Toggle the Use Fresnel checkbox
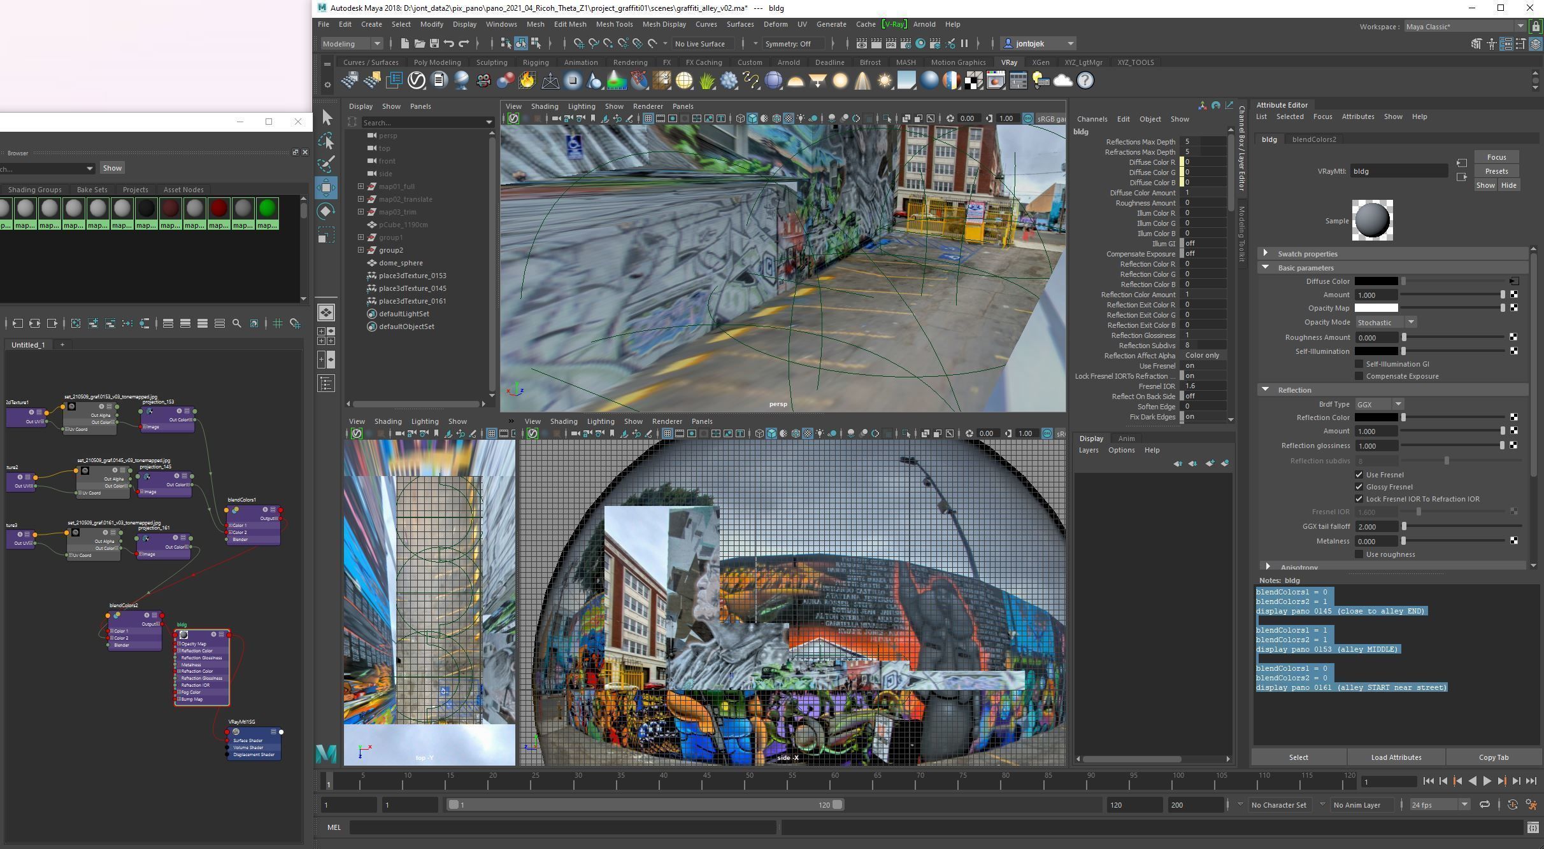The height and width of the screenshot is (849, 1544). pyautogui.click(x=1359, y=475)
